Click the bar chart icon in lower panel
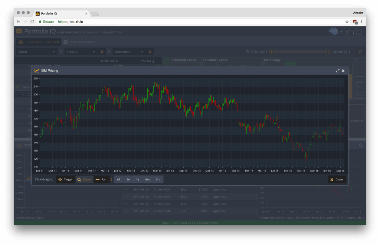Viewport: 380px width, 245px height. 19,145
